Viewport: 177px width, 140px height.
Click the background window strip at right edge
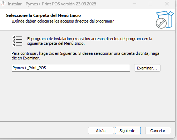click(176, 72)
